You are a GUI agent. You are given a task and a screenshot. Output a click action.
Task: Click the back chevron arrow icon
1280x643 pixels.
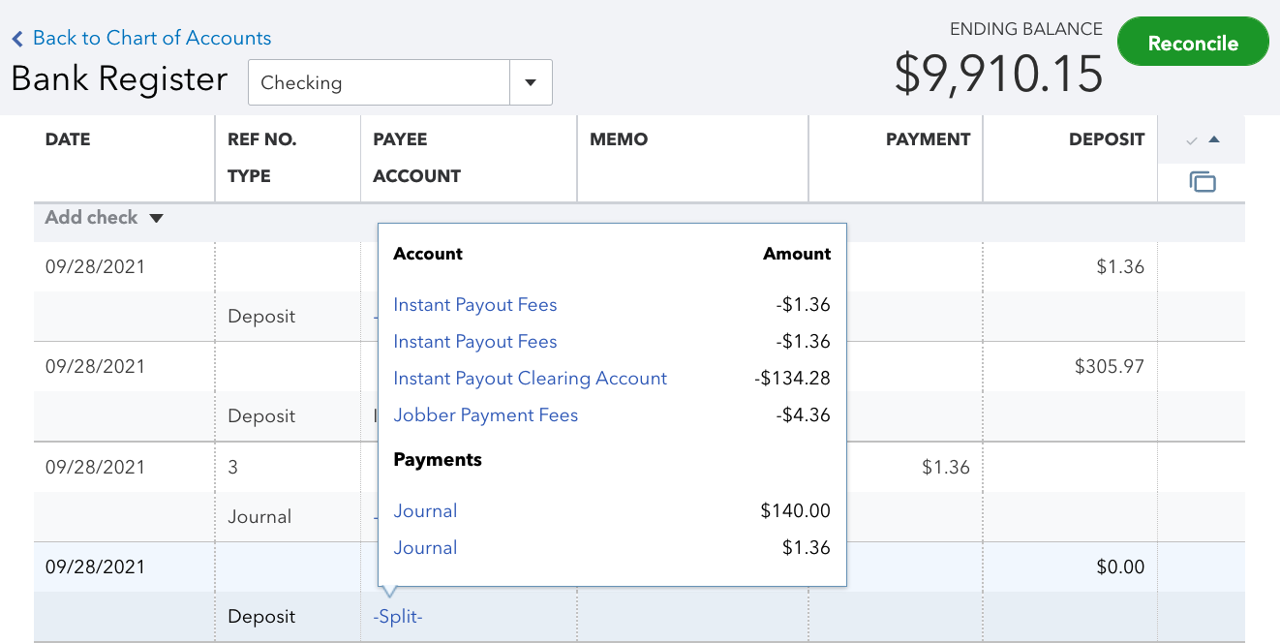[17, 39]
